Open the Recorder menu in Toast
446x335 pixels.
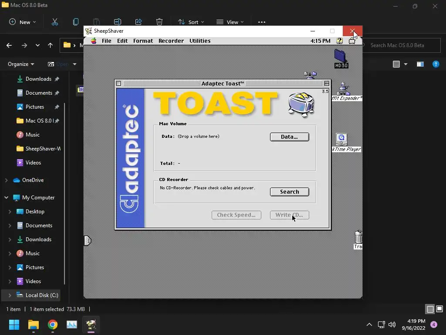(x=171, y=41)
